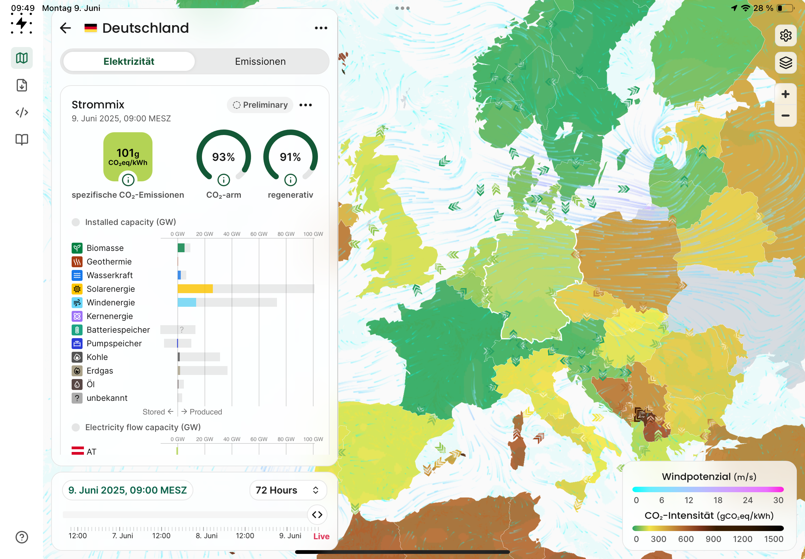Click the Solarenergie sun icon
Viewport: 805px width, 559px height.
pyautogui.click(x=77, y=289)
